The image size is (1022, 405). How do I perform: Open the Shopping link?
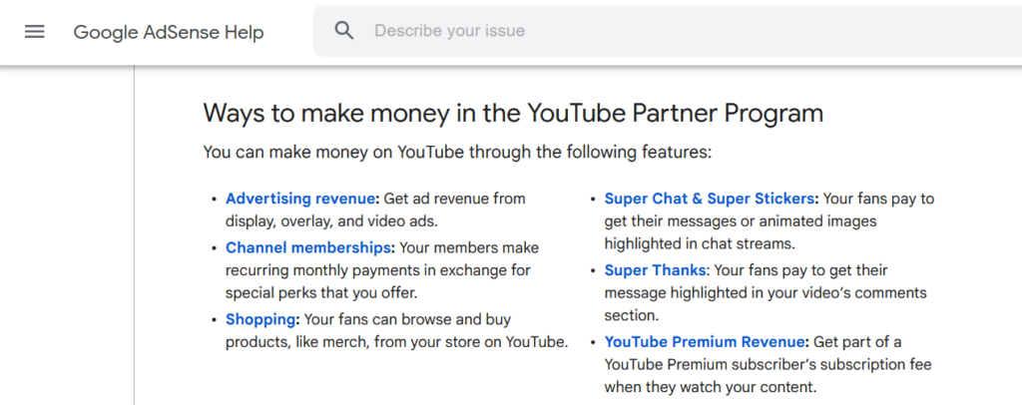[261, 319]
